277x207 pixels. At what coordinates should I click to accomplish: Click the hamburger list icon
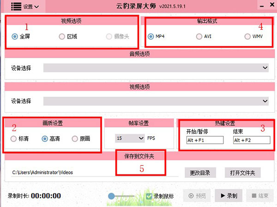[16, 7]
